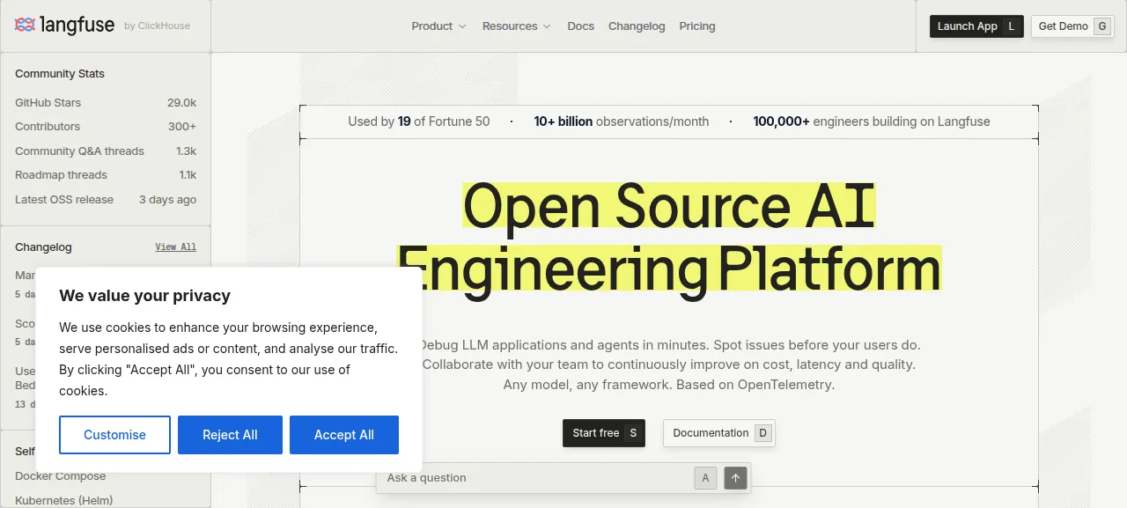This screenshot has height=508, width=1127.
Task: Open the Docs menu item
Action: 581,26
